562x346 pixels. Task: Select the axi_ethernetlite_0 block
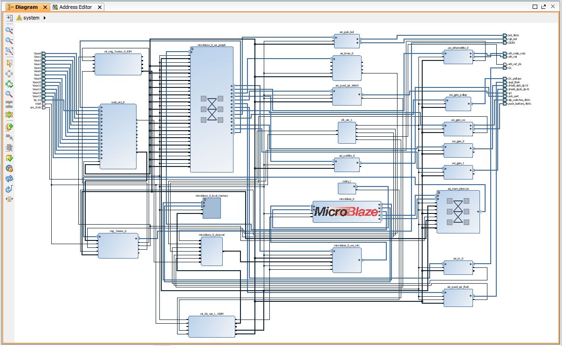[x=458, y=57]
